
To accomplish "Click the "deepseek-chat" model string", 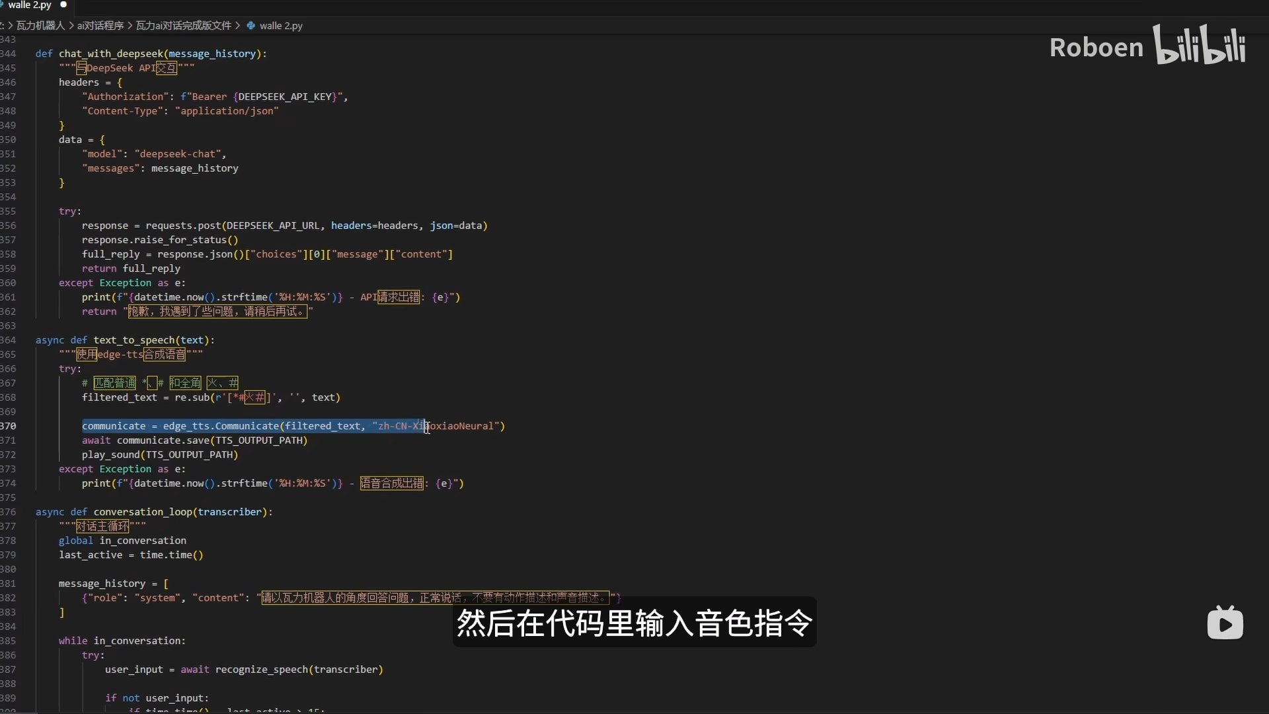I will [x=178, y=154].
